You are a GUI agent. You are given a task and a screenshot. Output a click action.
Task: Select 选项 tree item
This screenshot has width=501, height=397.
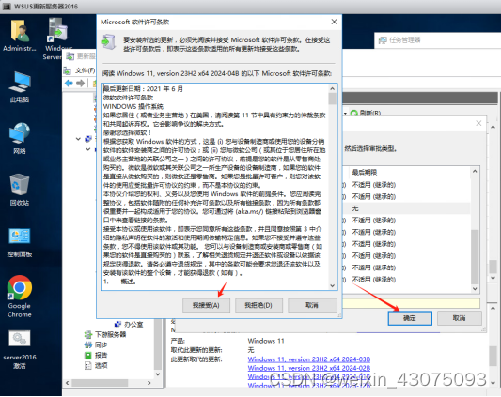click(x=101, y=365)
